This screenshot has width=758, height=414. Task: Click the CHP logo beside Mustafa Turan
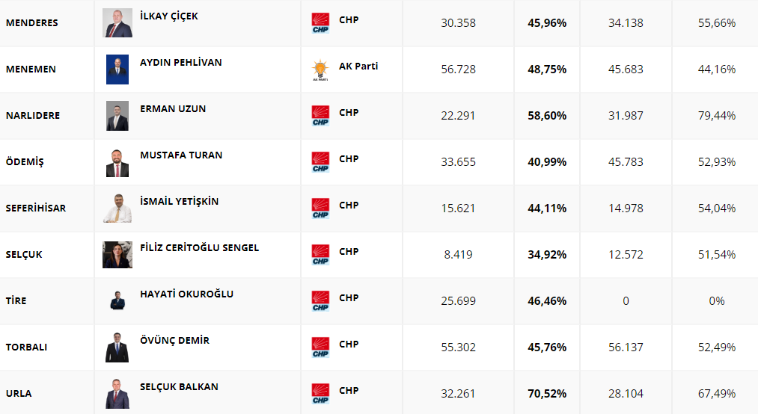[x=320, y=162]
